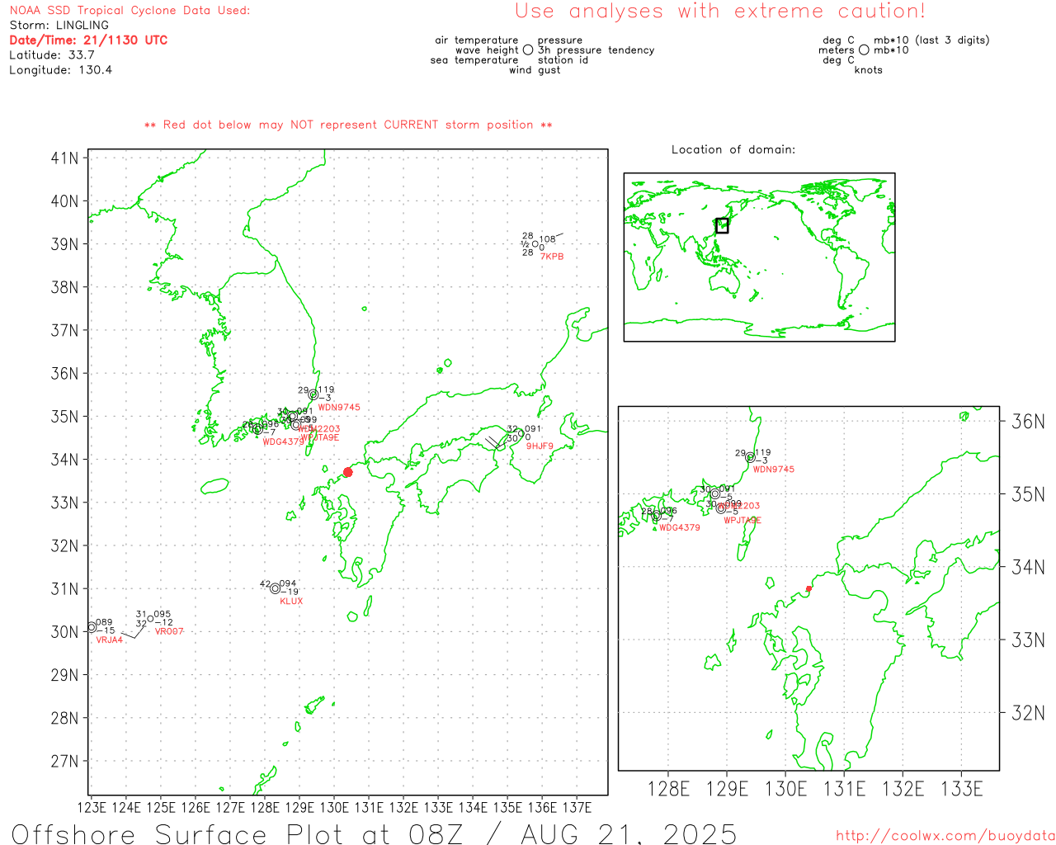
Task: Click the '137E' longitude axis label
Action: pos(576,807)
